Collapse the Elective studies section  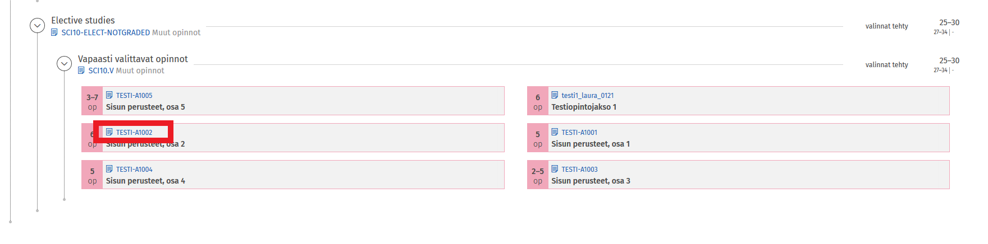coord(37,26)
